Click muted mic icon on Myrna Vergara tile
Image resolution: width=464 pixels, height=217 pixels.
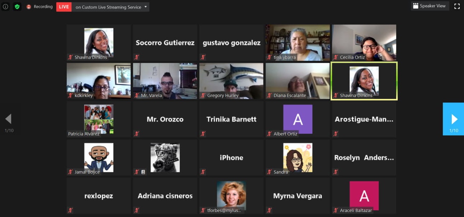269,211
